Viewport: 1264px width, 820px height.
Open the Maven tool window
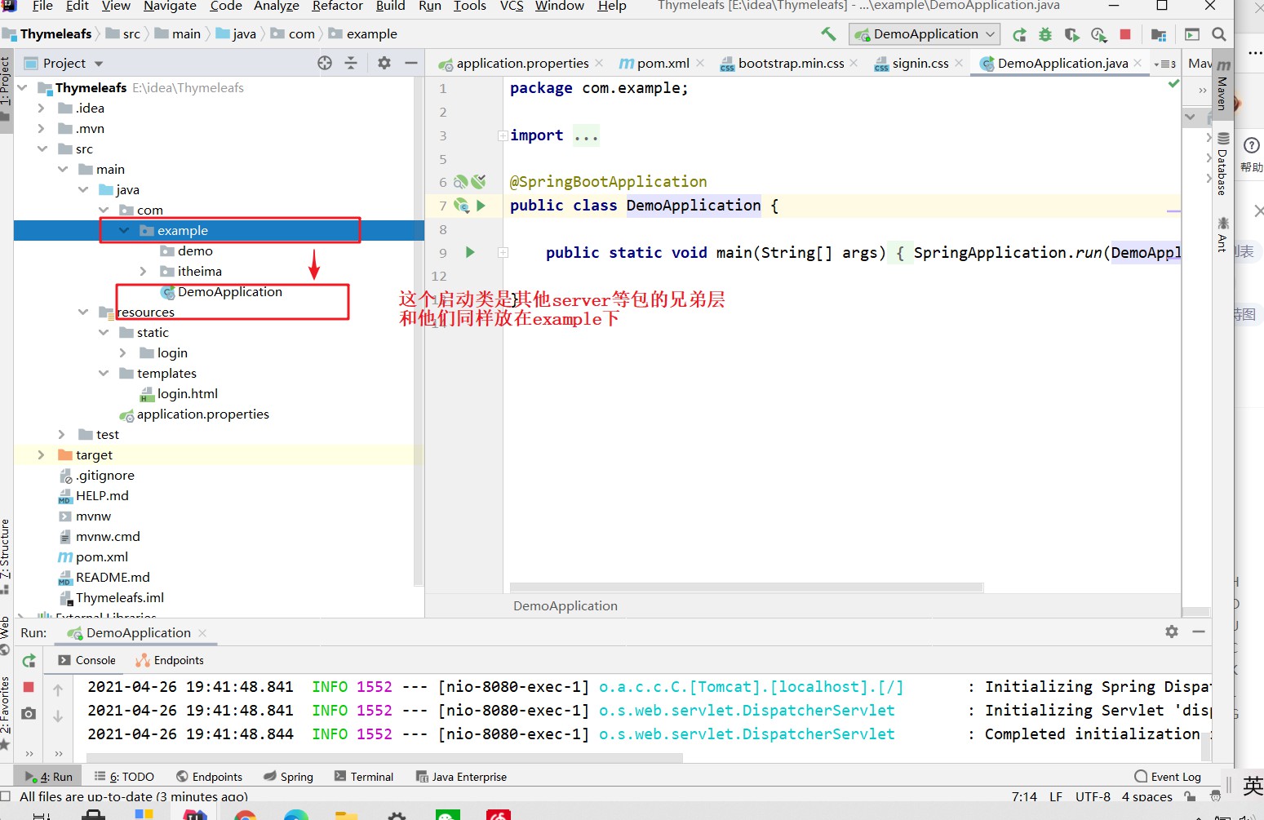[1222, 85]
